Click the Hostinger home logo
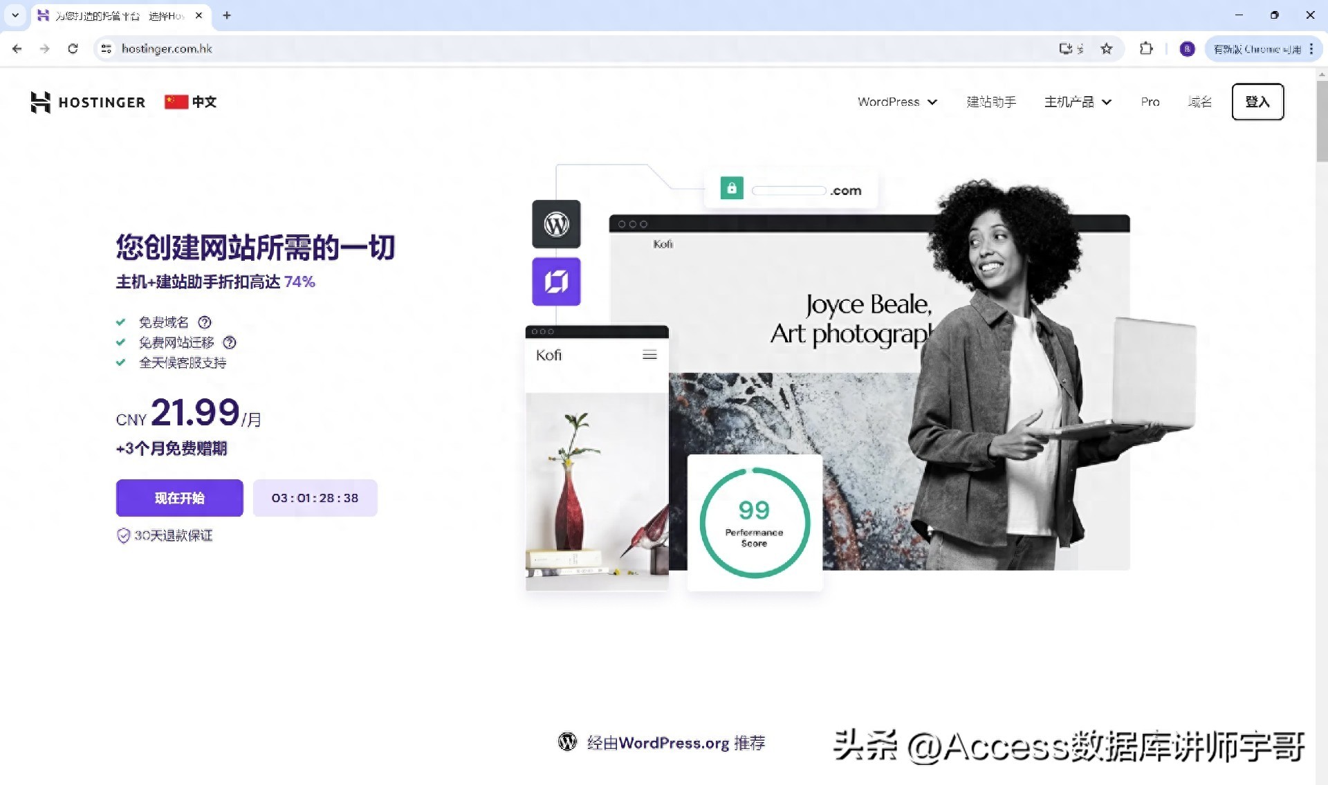This screenshot has width=1328, height=785. 88,102
